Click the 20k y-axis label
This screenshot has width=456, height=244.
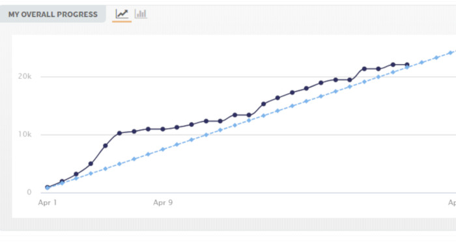pyautogui.click(x=25, y=76)
